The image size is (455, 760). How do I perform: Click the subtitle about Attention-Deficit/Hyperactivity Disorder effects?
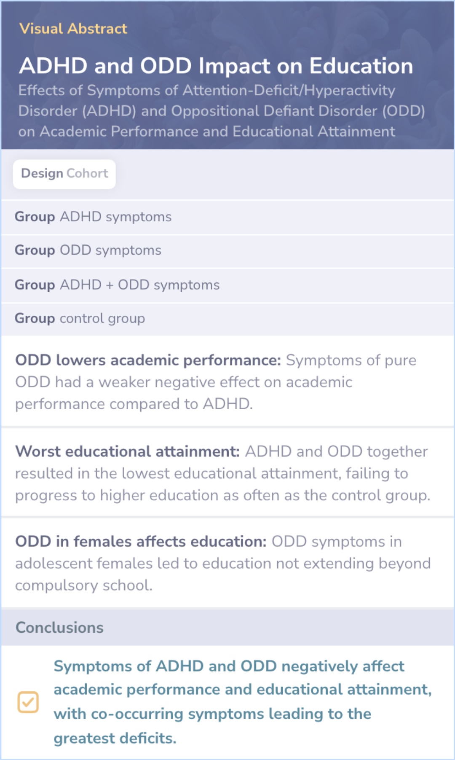coord(221,111)
